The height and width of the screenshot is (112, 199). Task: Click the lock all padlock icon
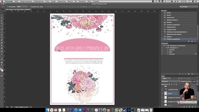176,84
